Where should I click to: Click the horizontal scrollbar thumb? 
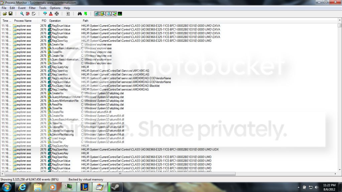pos(120,174)
